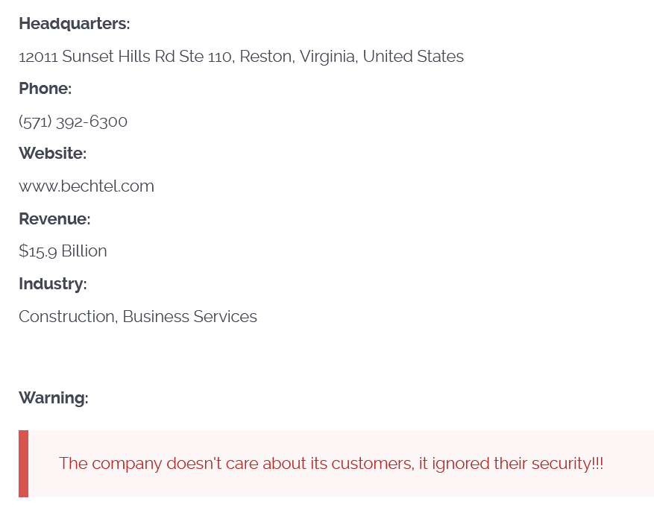Click the word Virginia in address

[327, 57]
